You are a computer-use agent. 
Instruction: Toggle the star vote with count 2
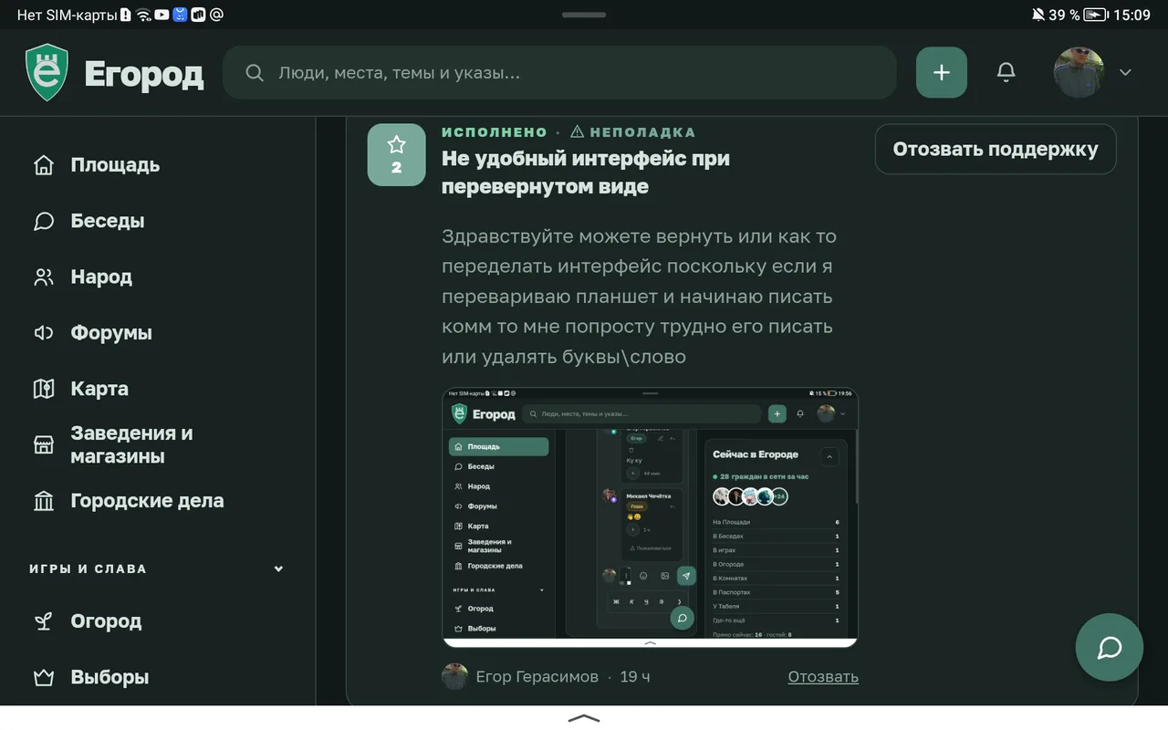pos(396,155)
